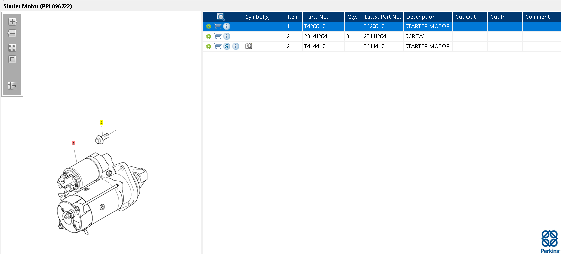The width and height of the screenshot is (561, 254).
Task: Click STARTER MOTOR description in T420017 row
Action: (428, 26)
